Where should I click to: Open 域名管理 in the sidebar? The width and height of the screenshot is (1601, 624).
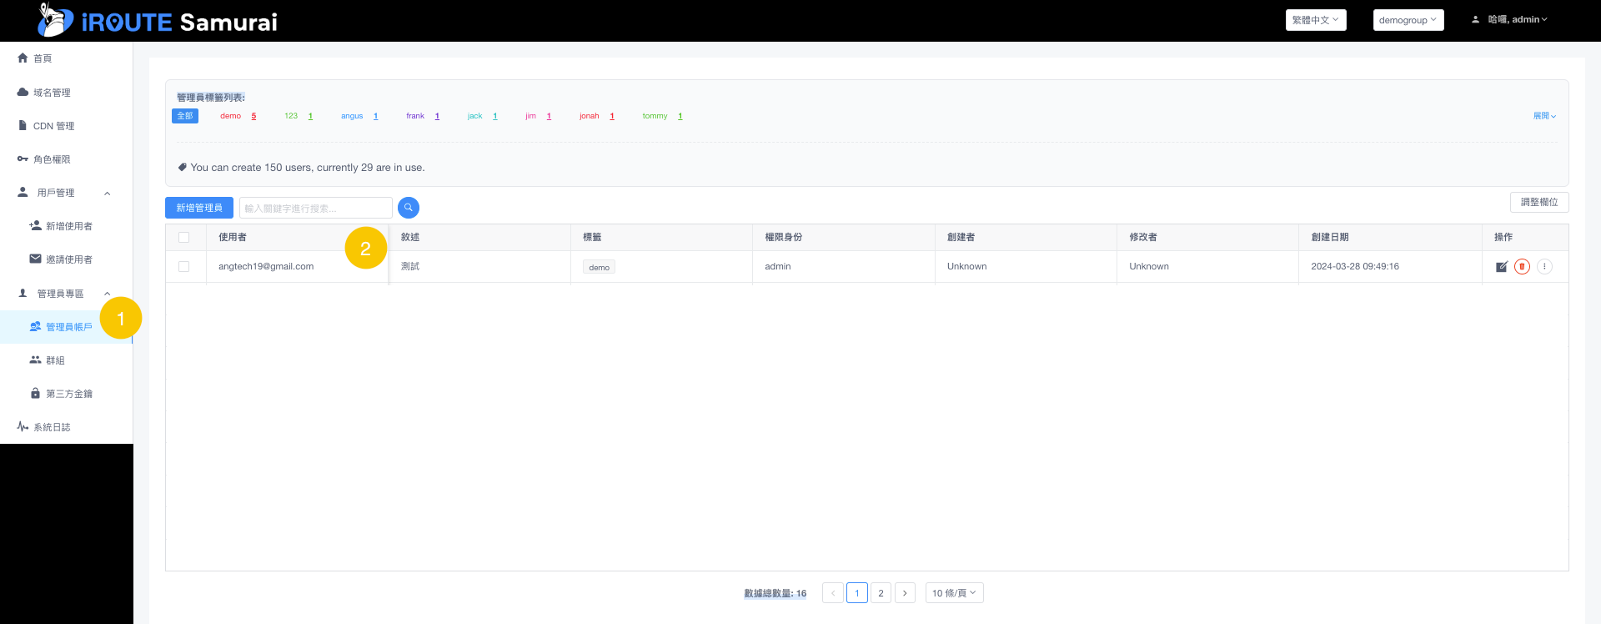pyautogui.click(x=51, y=93)
